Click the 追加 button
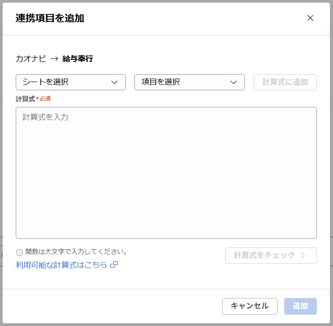333x326 pixels. click(x=300, y=306)
